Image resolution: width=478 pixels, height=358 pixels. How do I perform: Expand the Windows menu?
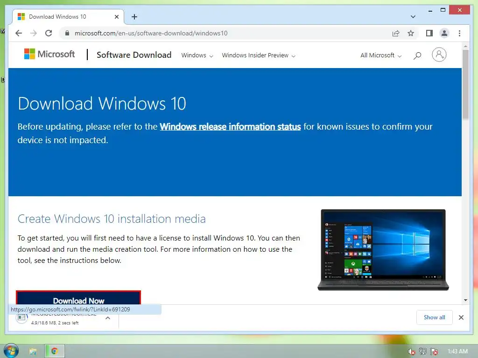point(197,55)
